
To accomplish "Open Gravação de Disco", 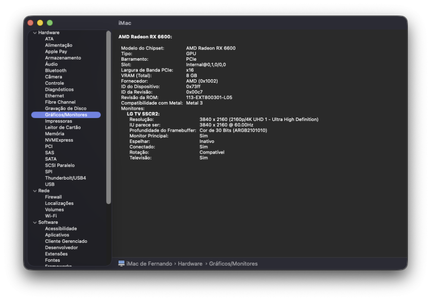I will tap(66, 109).
